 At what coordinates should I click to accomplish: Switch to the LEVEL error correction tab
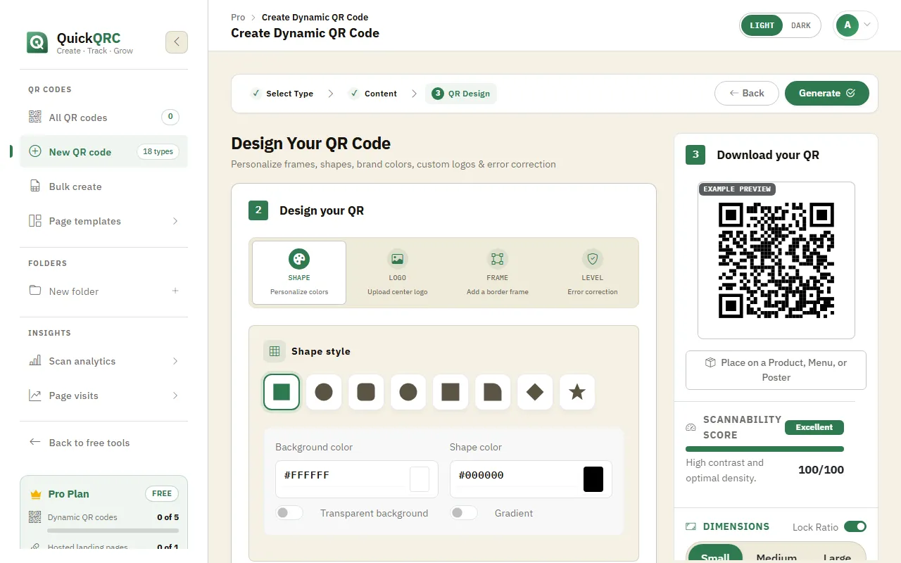pos(593,272)
